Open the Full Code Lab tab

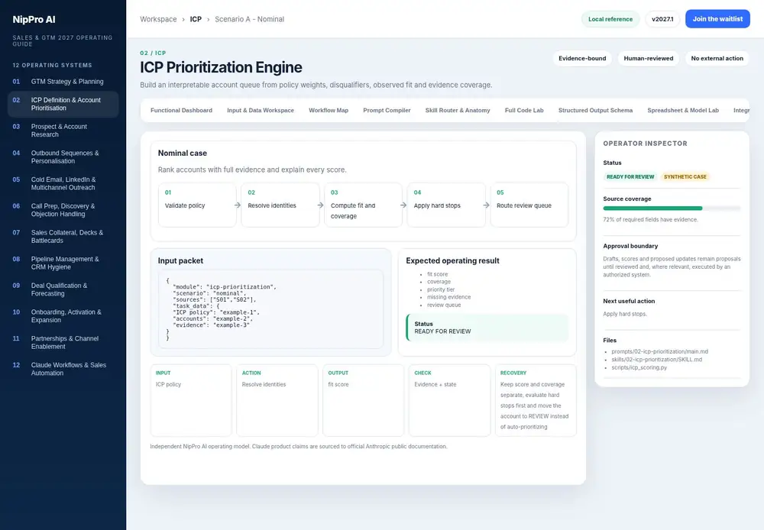(524, 111)
